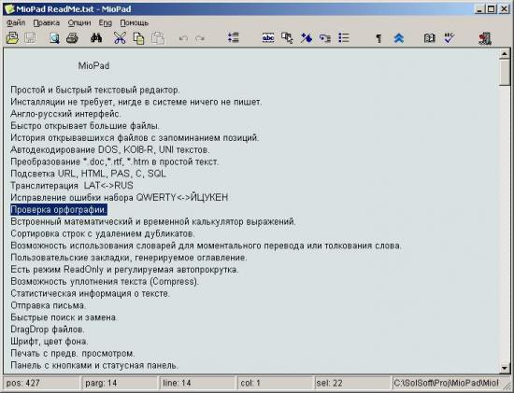Toggle the paragraph marks pilcrow icon

tap(378, 38)
